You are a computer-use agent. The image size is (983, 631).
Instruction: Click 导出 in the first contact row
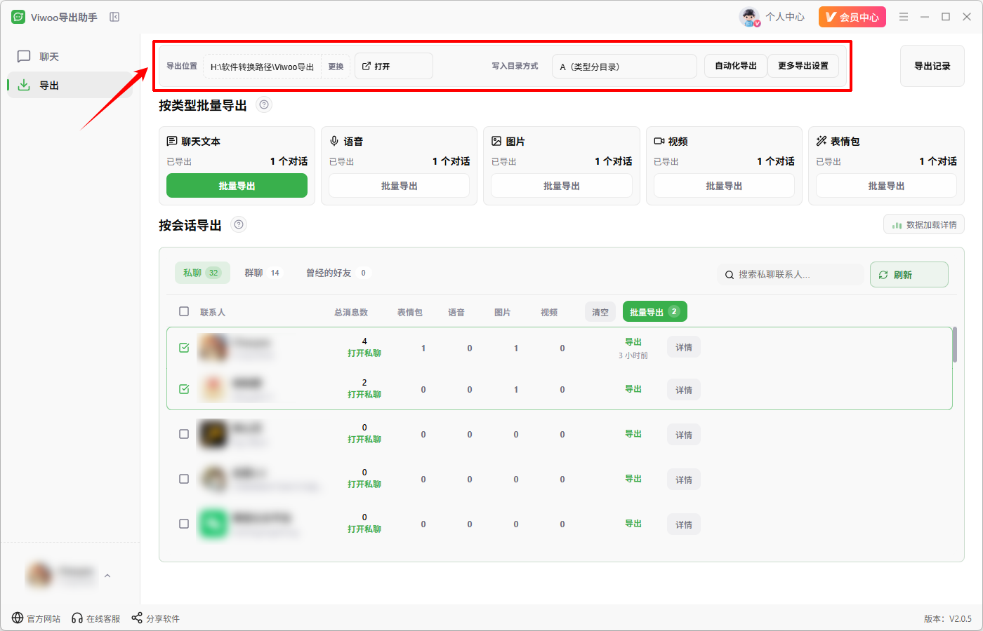pyautogui.click(x=633, y=342)
